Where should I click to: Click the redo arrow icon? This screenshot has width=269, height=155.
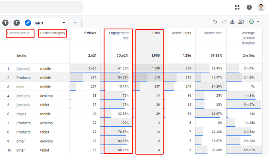click(x=224, y=22)
